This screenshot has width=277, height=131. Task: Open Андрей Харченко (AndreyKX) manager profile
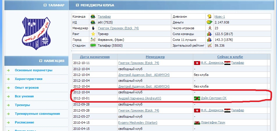(x=140, y=98)
